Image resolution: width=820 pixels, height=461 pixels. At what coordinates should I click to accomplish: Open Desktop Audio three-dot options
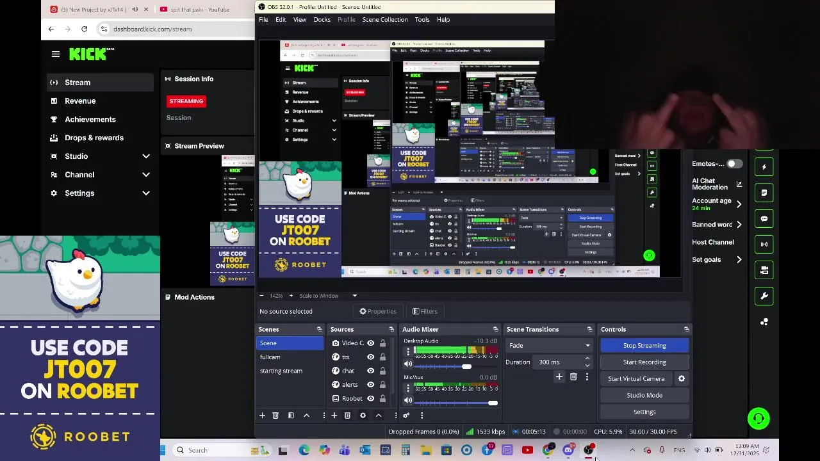(x=407, y=351)
